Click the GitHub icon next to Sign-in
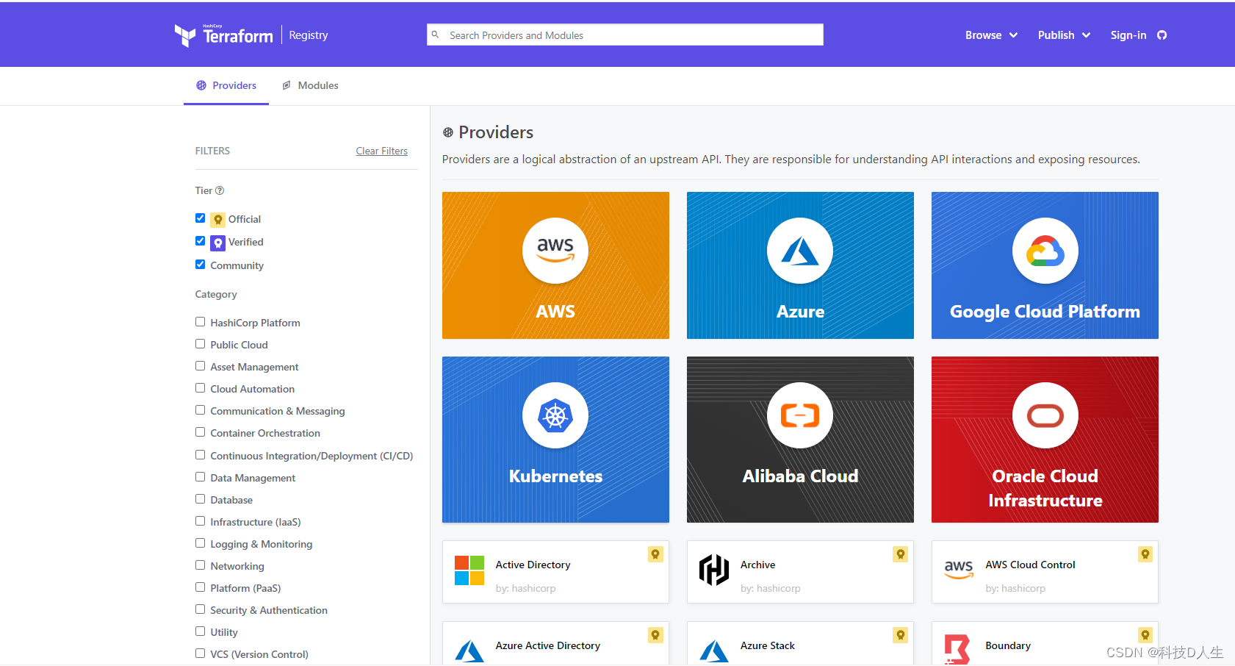 tap(1162, 35)
